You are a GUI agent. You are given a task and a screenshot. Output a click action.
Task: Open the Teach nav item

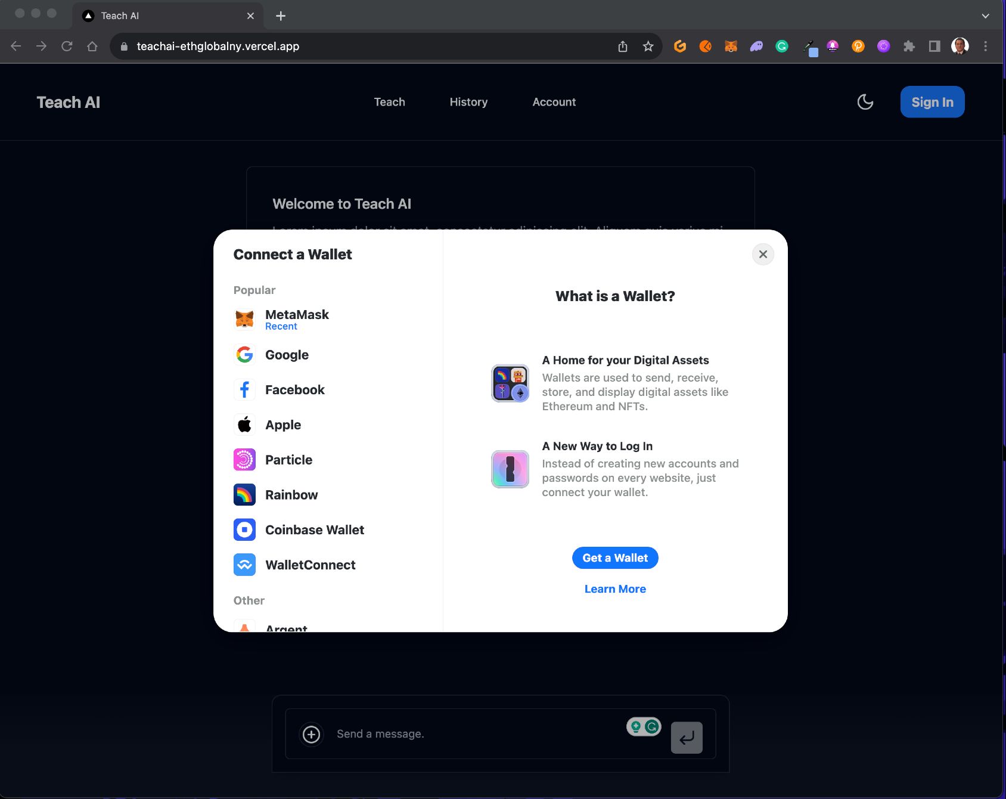tap(390, 102)
